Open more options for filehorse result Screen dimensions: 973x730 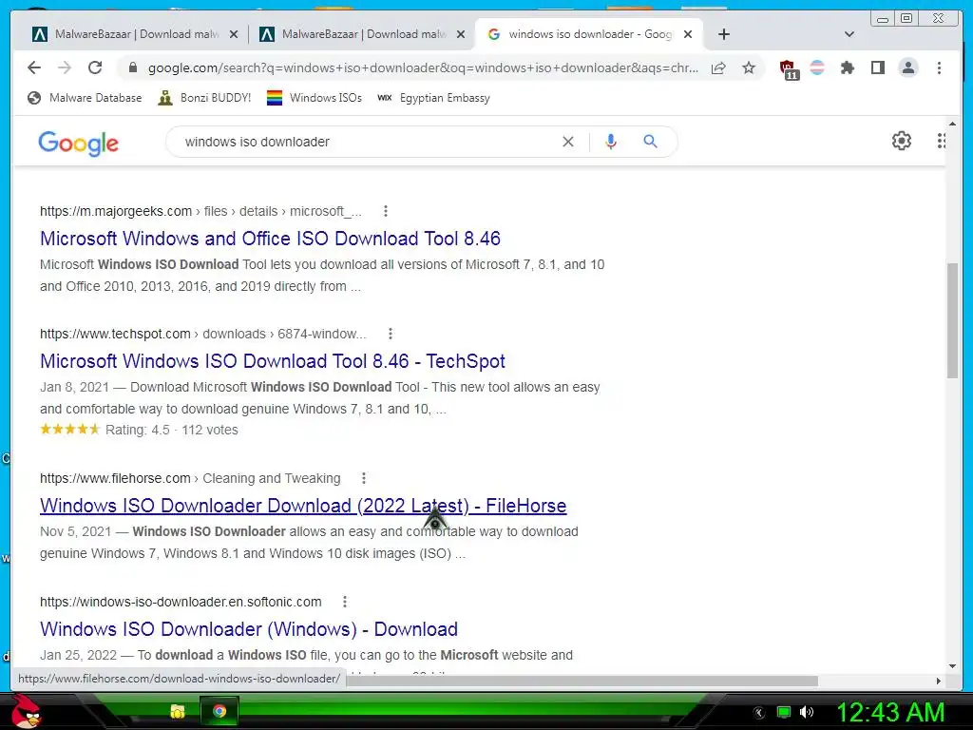(x=364, y=478)
